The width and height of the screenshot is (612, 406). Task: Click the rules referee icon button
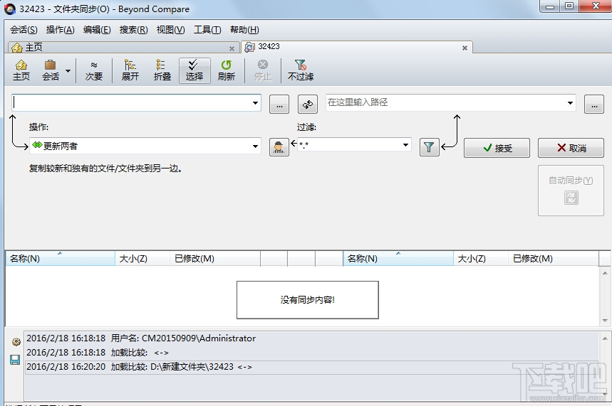(279, 147)
